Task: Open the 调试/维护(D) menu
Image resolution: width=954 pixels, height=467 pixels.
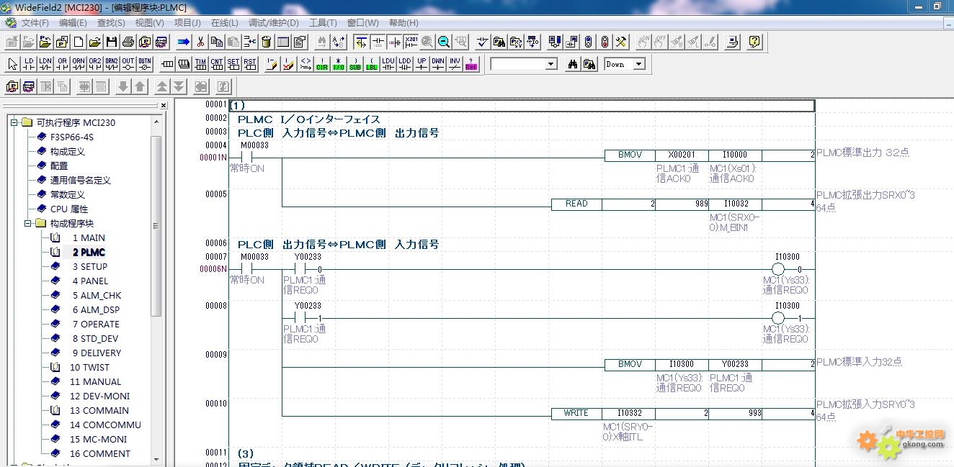Action: pos(273,22)
